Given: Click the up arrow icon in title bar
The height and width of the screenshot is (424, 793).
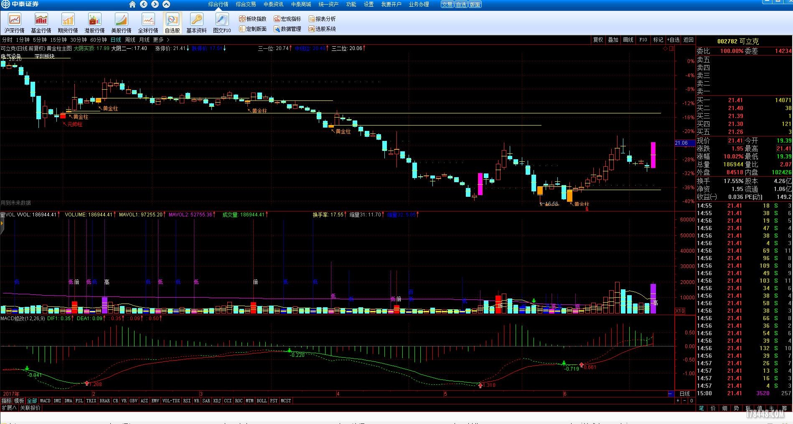Looking at the screenshot, I should click(x=166, y=4).
